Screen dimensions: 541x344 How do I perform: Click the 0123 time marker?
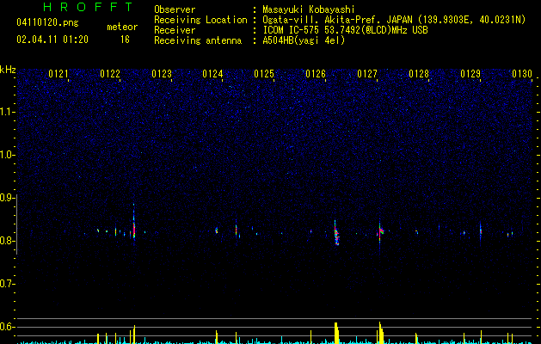[x=162, y=74]
